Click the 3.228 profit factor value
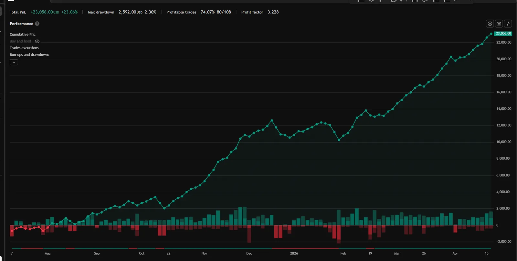This screenshot has height=261, width=517. pos(273,12)
